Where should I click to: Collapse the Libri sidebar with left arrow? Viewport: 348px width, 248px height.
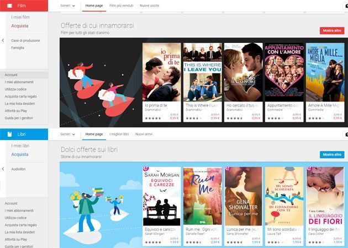[3, 169]
